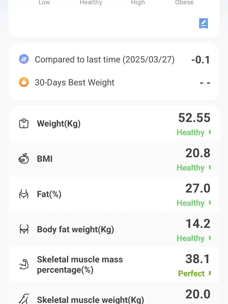The height and width of the screenshot is (304, 228).
Task: Expand the Fat(%) 27.0 row
Action: [x=114, y=194]
